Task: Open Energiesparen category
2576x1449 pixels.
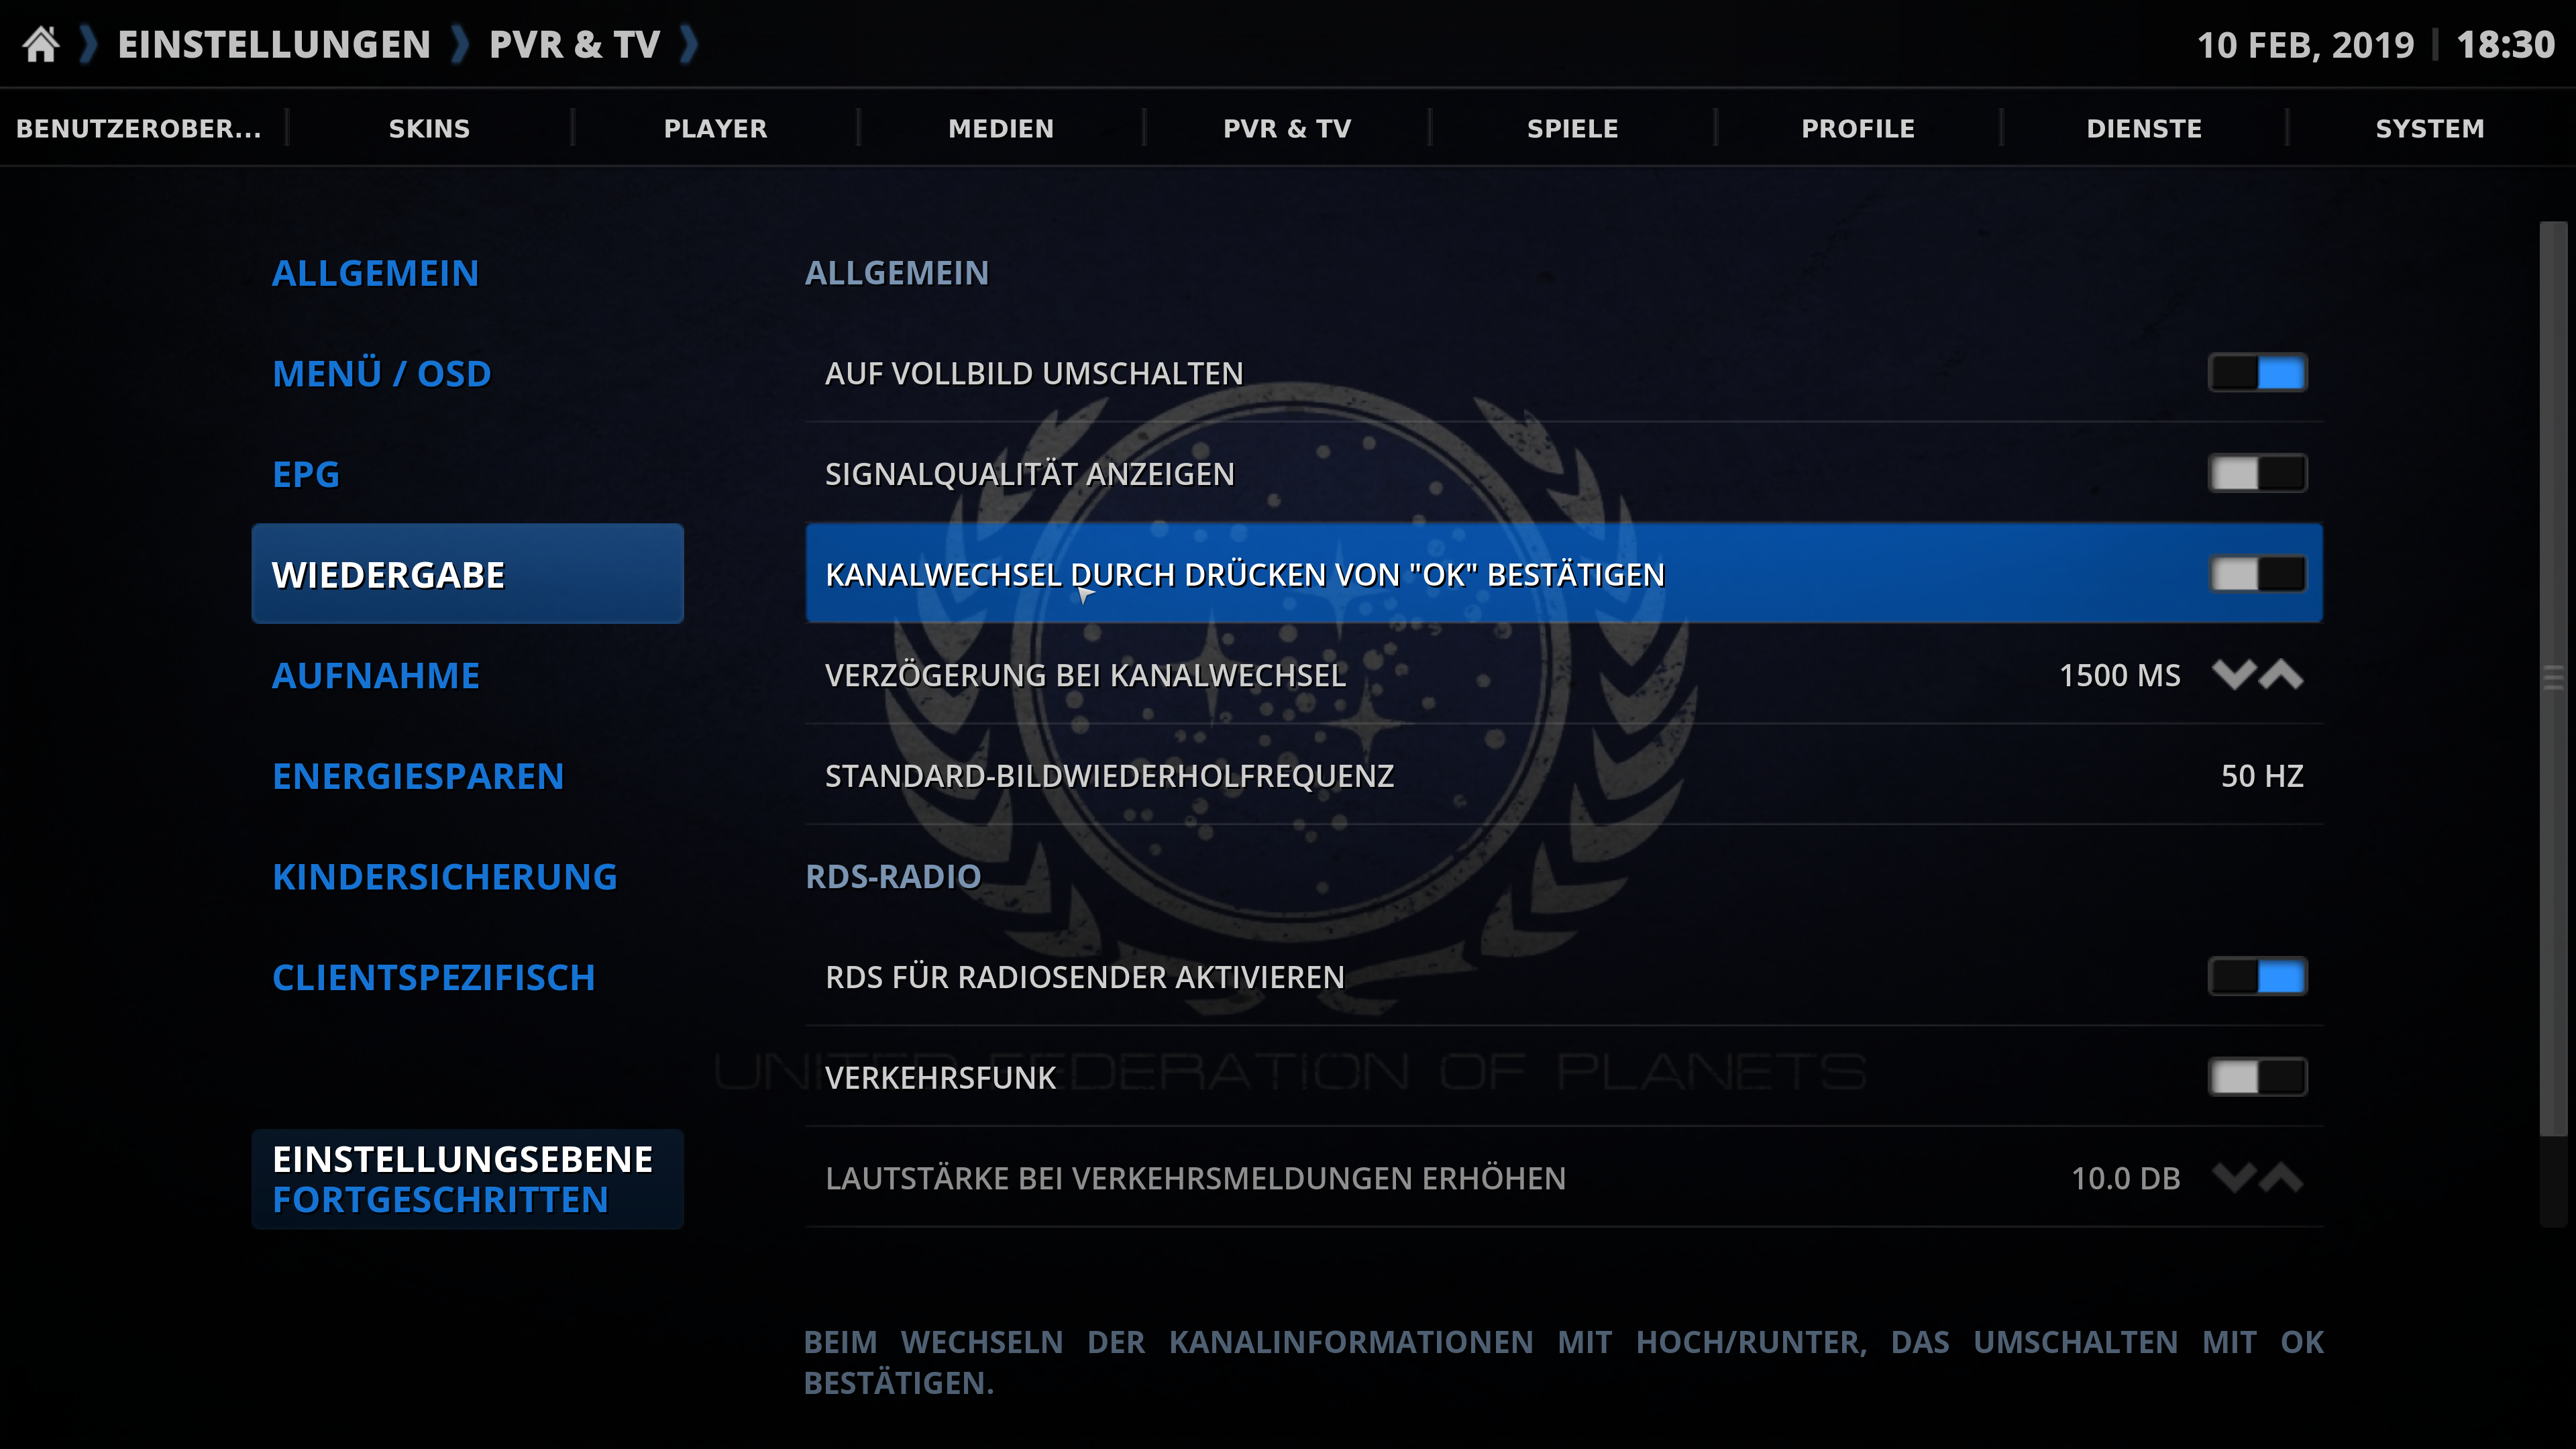Action: (x=467, y=776)
